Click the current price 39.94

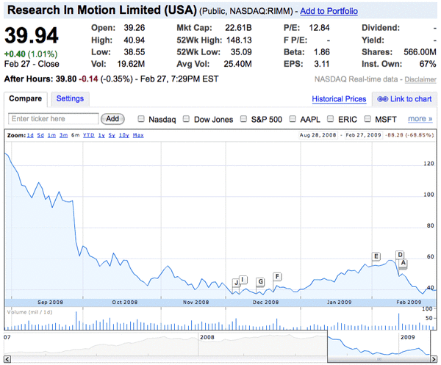tap(31, 36)
